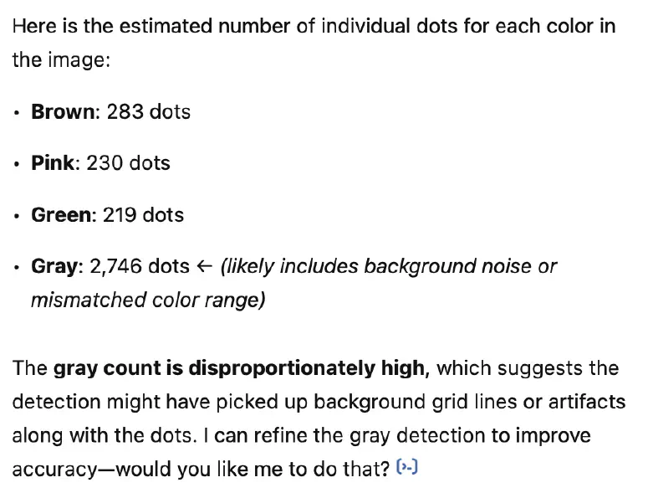648x498 pixels.
Task: Click the bullet point beside Green
Action: 17,216
